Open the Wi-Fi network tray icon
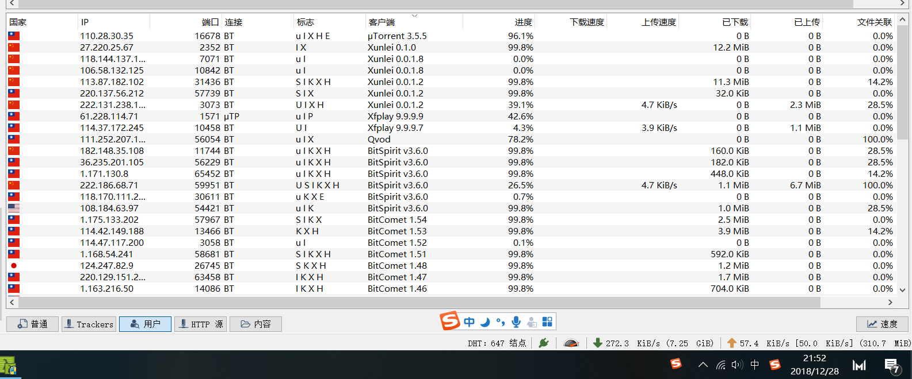This screenshot has width=912, height=379. pos(720,365)
